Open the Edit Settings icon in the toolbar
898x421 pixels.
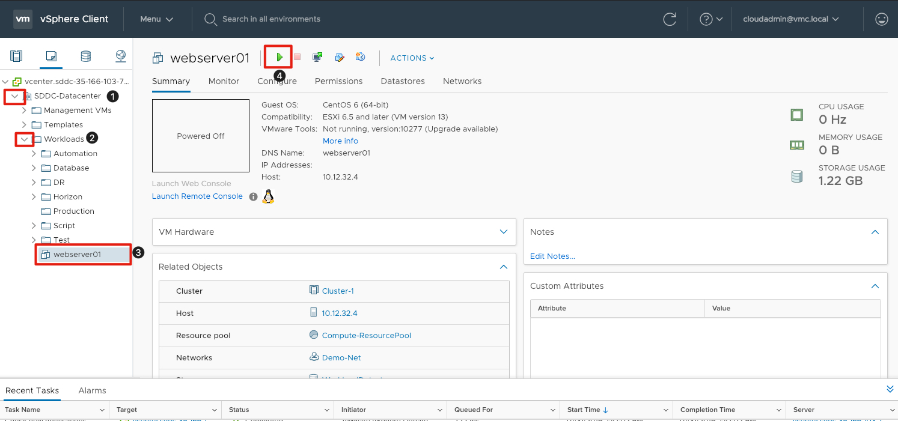[x=340, y=58]
